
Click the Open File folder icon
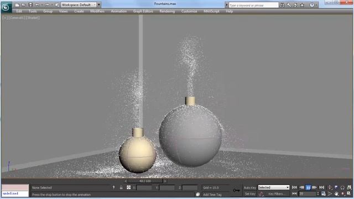point(23,5)
